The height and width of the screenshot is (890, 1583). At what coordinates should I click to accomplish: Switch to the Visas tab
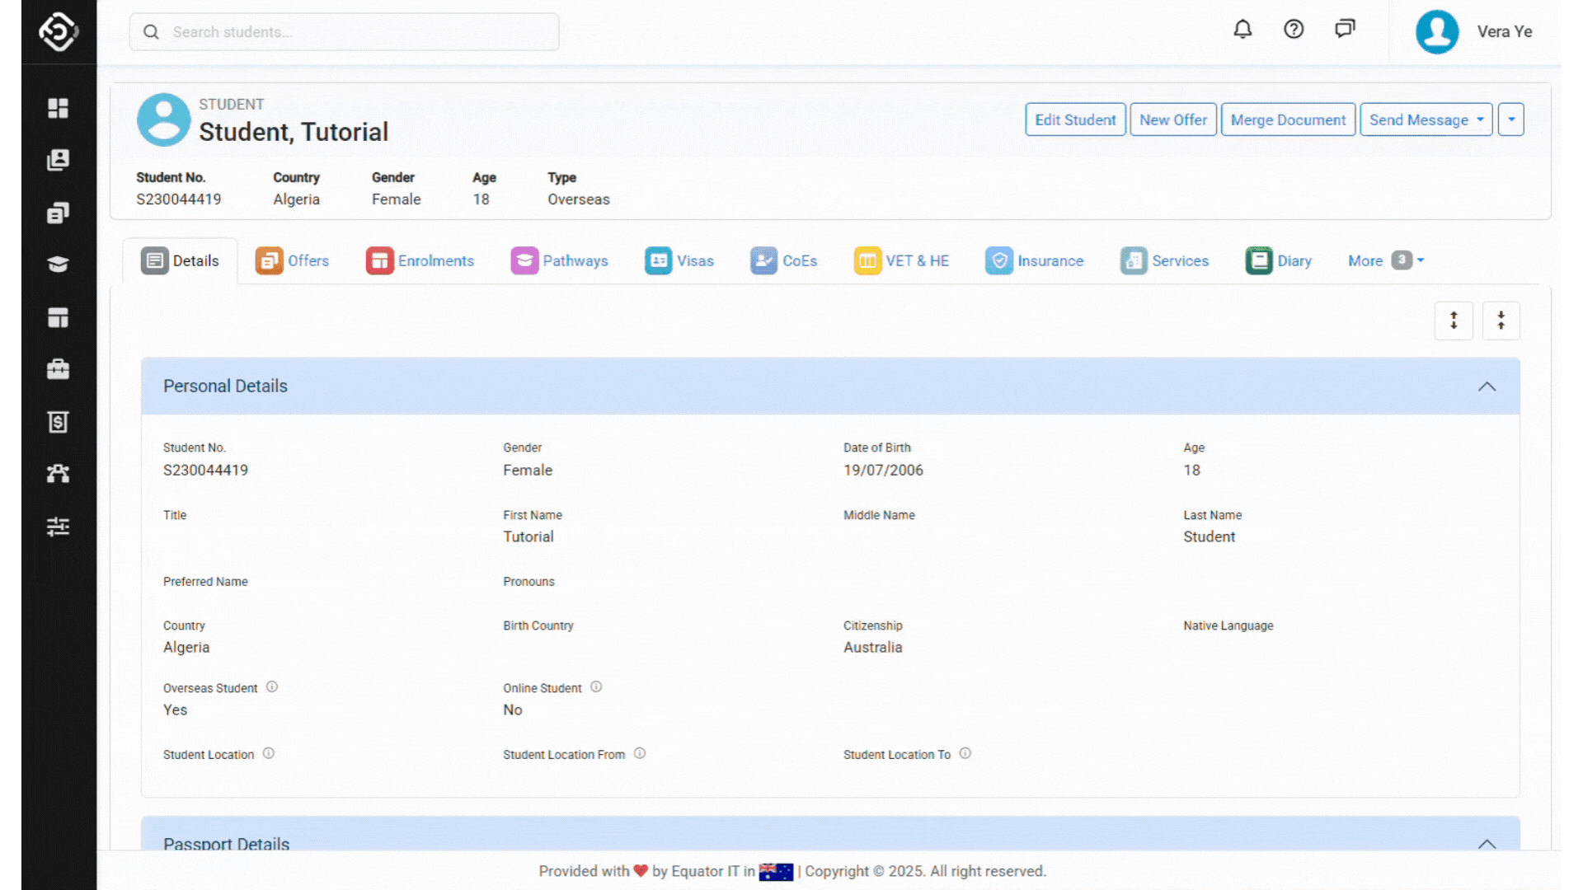pos(679,260)
